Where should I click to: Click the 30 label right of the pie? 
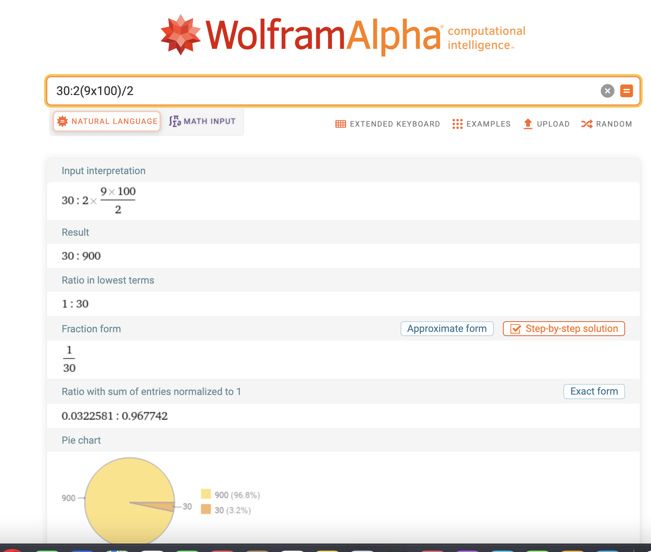tap(187, 506)
